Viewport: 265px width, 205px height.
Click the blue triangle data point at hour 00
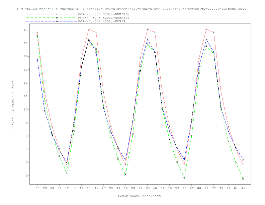tap(37, 60)
